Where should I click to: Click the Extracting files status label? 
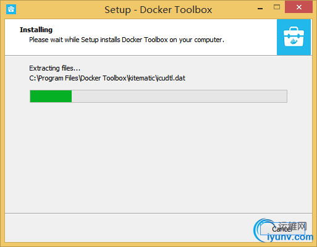[x=54, y=68]
